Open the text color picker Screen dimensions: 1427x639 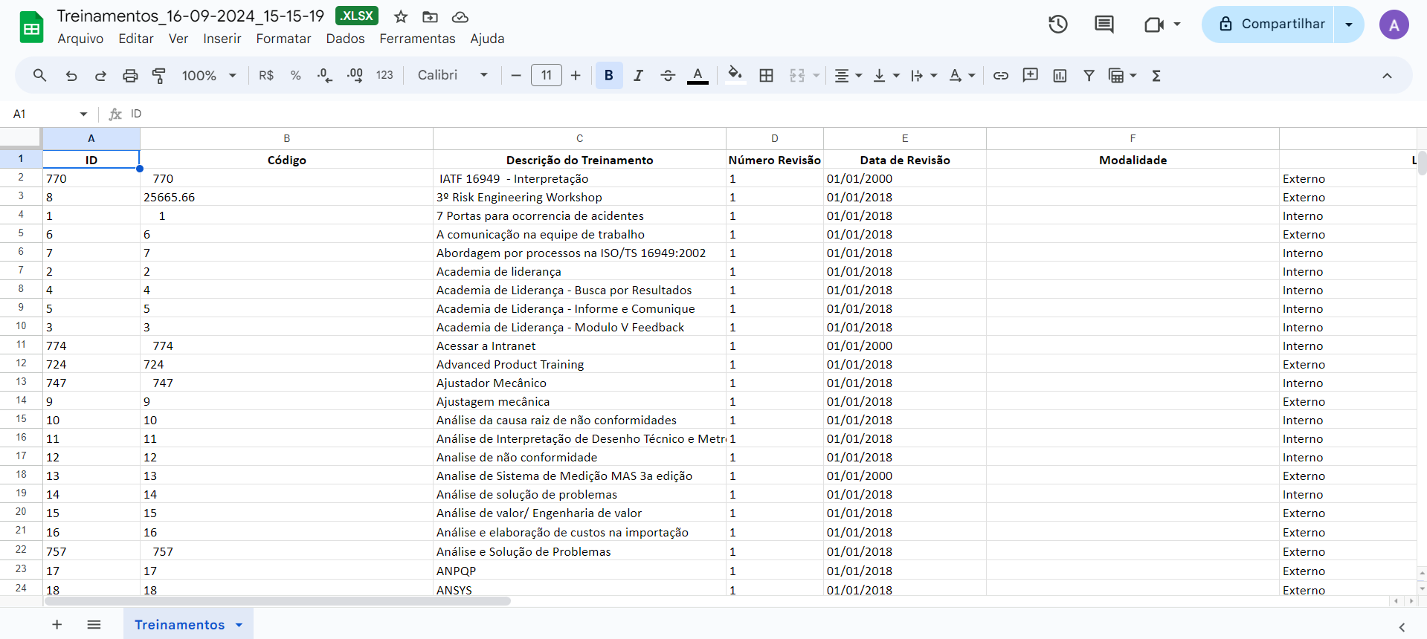click(x=698, y=75)
